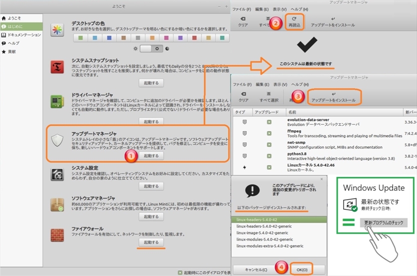Open 編集(E) menu in the up-to-date Update Manager
This screenshot has height=276, width=417.
pyautogui.click(x=262, y=9)
